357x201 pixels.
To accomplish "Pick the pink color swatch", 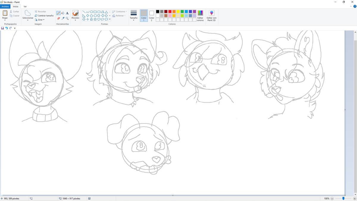I will pyautogui.click(x=170, y=15).
